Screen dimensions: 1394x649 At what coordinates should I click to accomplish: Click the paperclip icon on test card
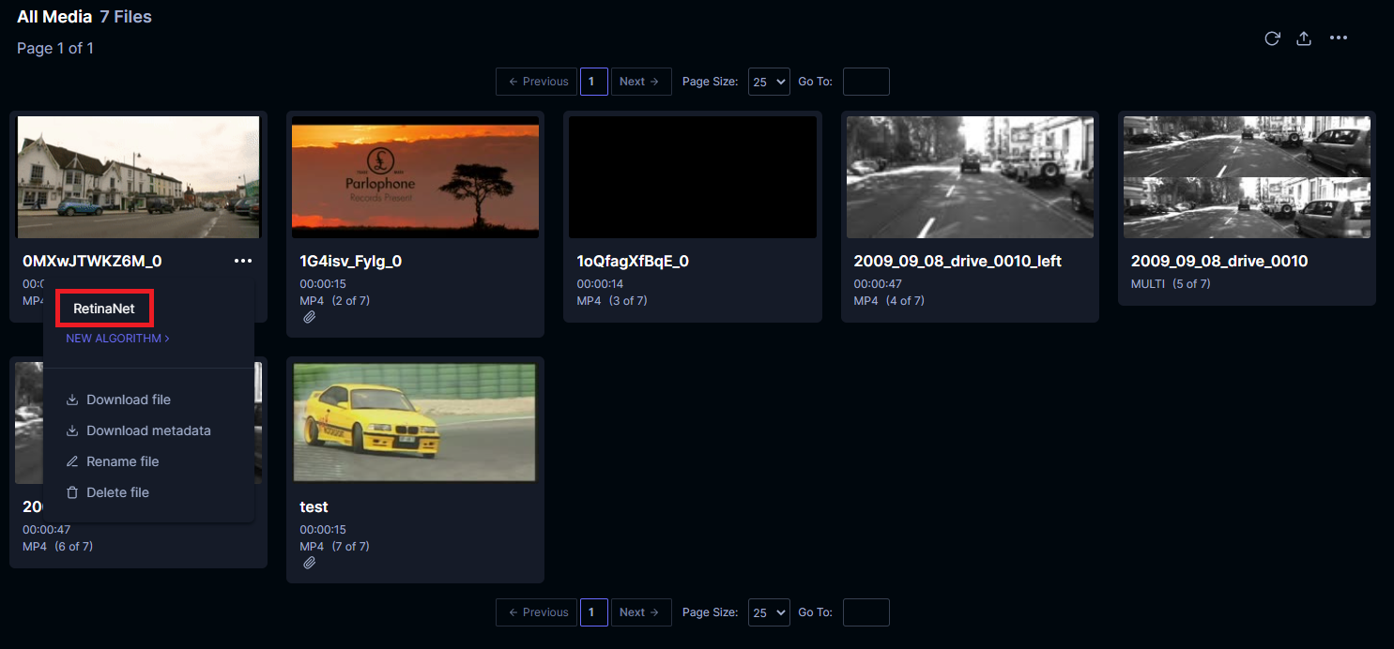coord(309,563)
